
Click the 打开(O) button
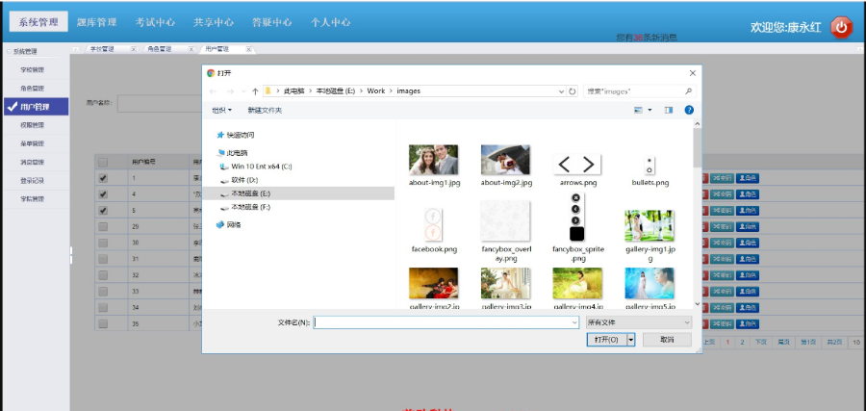606,339
